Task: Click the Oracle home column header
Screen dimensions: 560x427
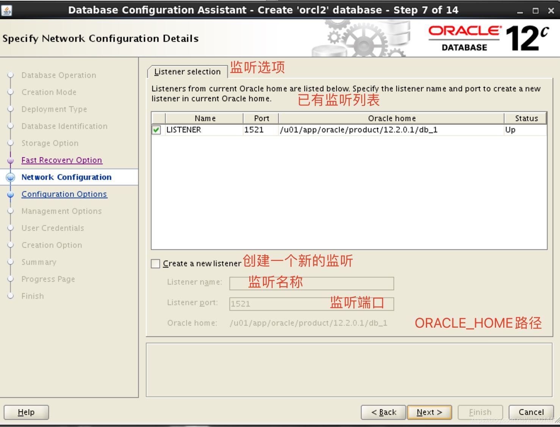Action: click(391, 118)
